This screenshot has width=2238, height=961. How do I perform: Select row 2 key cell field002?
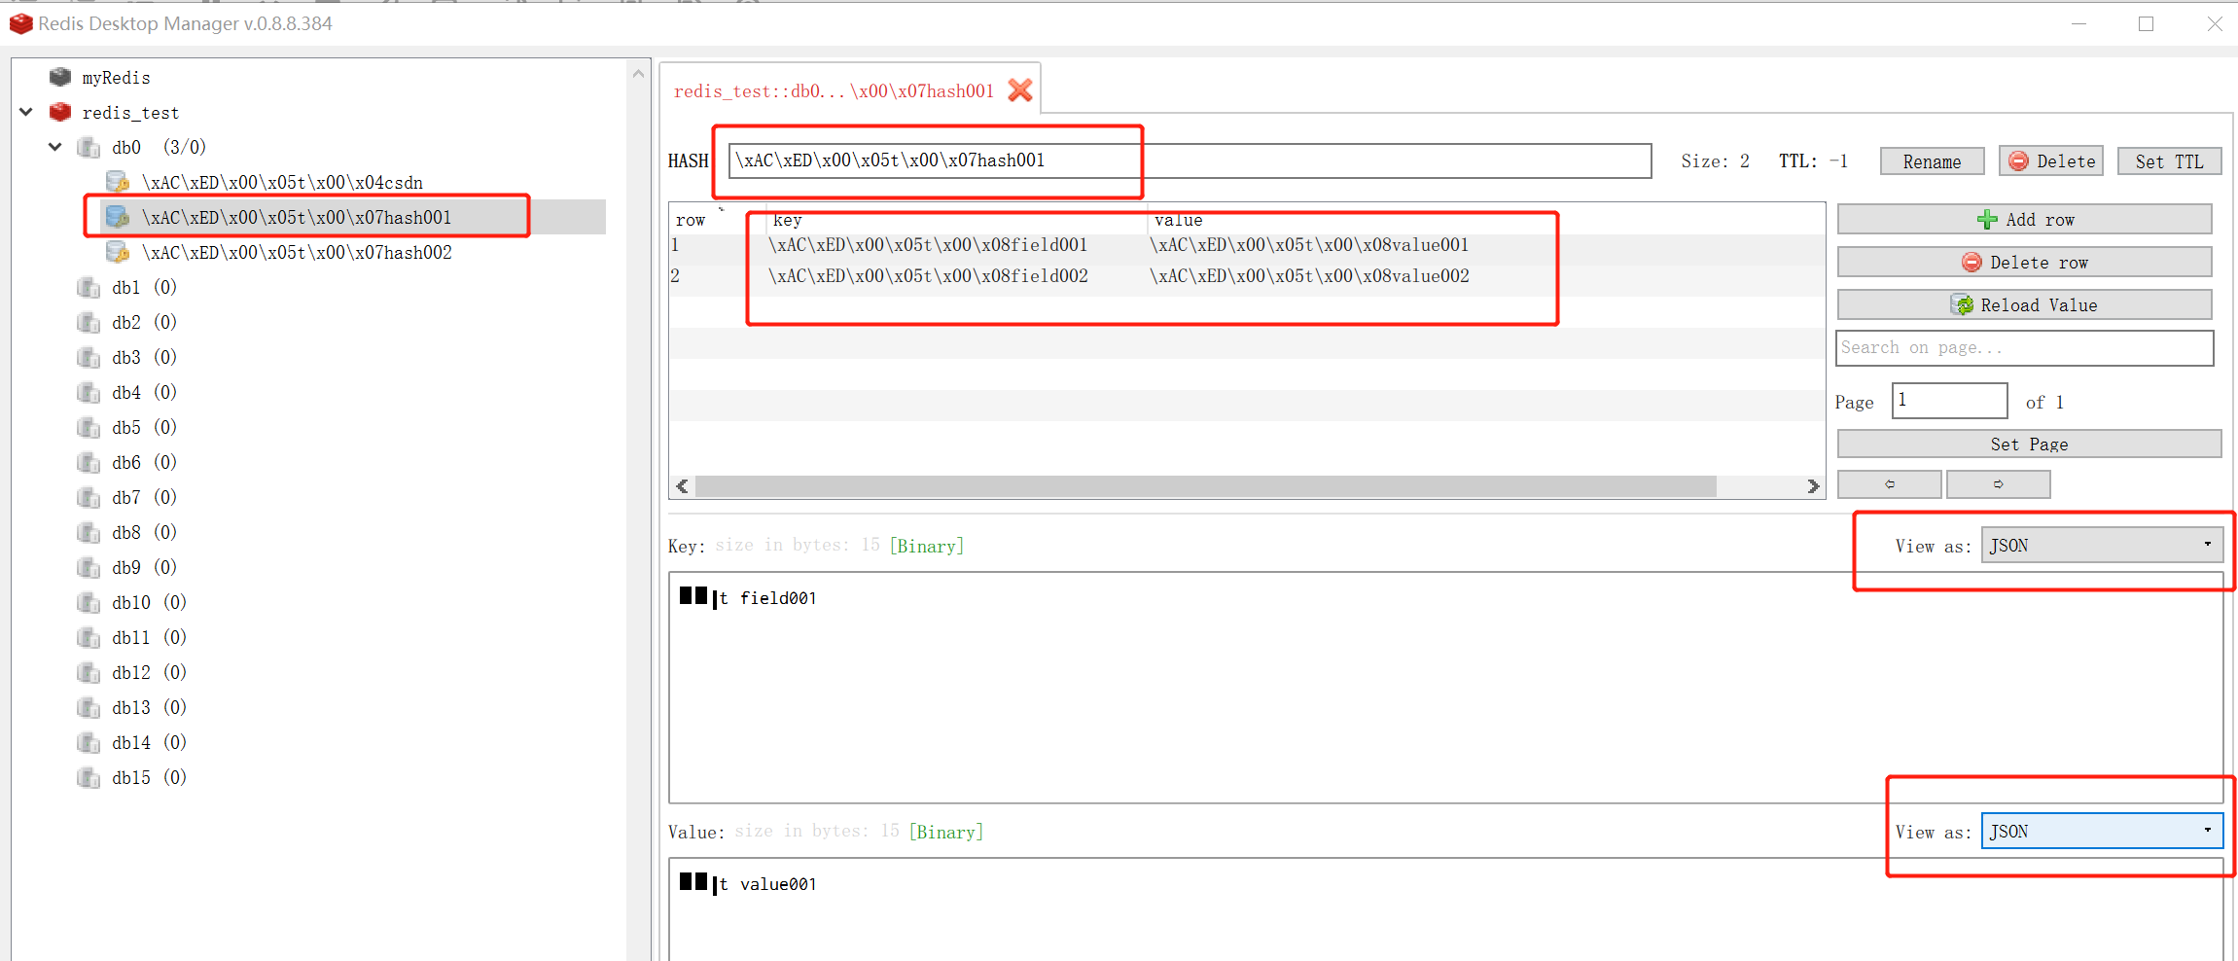tap(928, 276)
